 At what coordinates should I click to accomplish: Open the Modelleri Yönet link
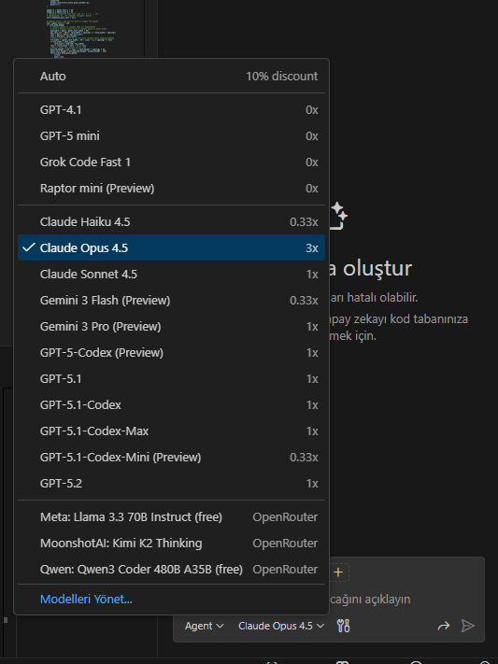(86, 600)
